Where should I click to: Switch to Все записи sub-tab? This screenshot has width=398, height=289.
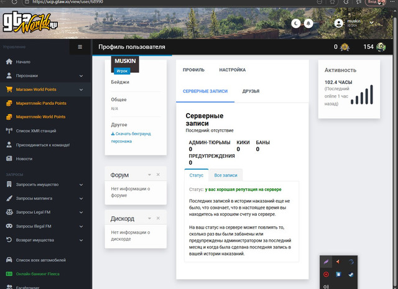click(226, 175)
